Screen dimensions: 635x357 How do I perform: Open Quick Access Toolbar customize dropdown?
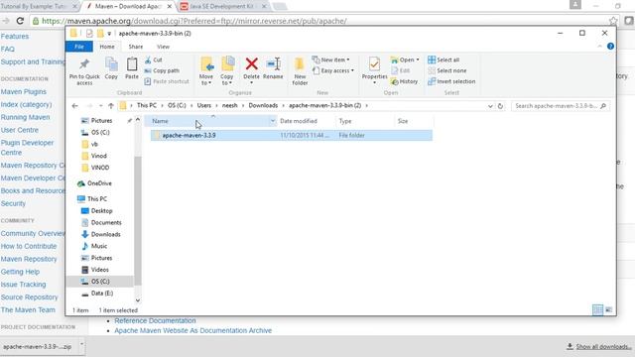tap(109, 34)
